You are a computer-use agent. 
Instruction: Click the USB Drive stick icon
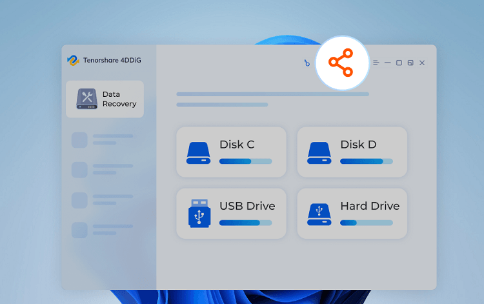coord(199,214)
